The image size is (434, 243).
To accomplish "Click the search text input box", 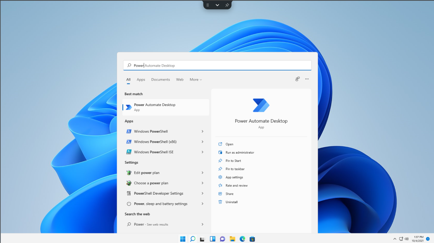I will (217, 65).
